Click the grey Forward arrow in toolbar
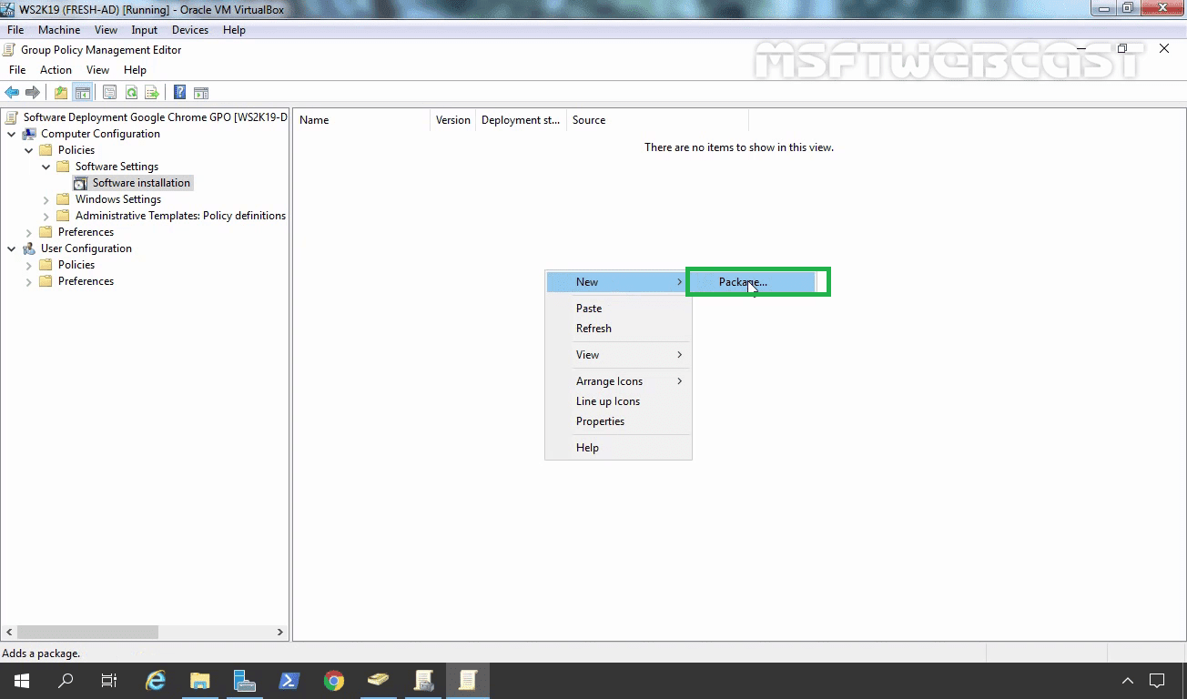 [33, 93]
